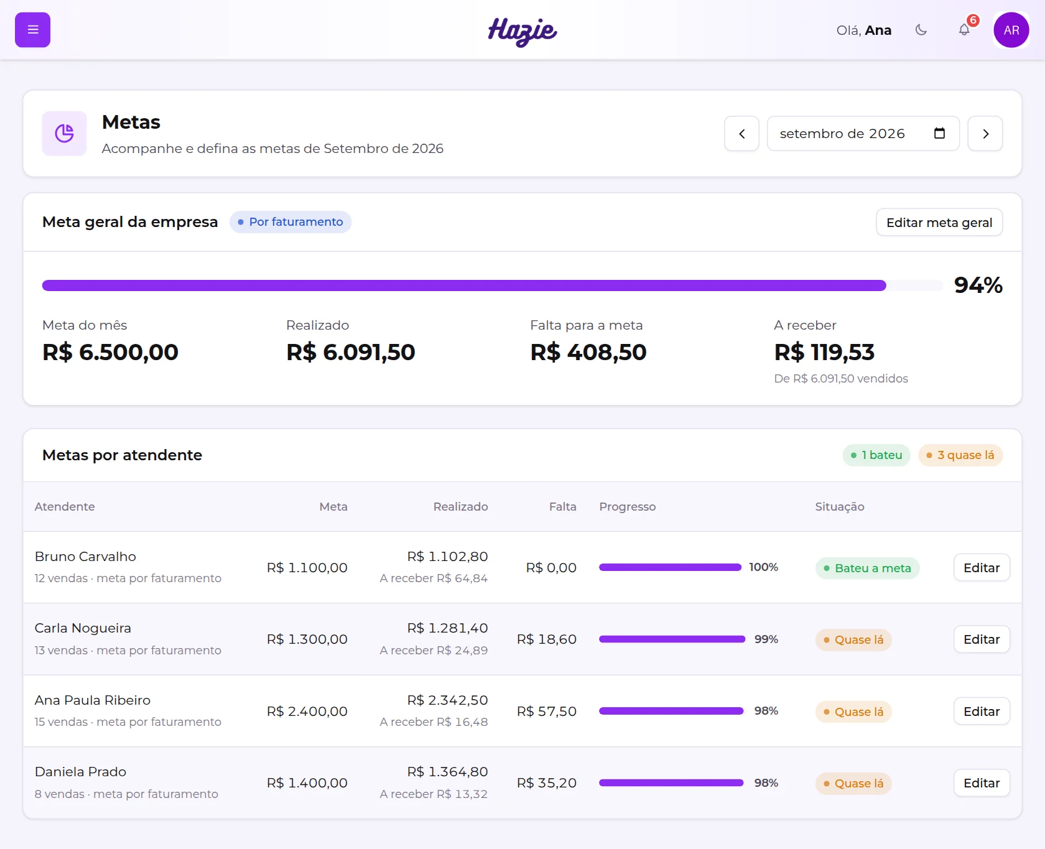Edit Bruno Carvalho's goal
Screen dimensions: 1045x849
(982, 568)
